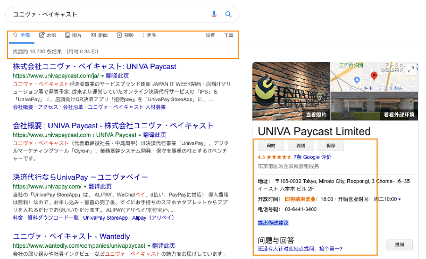Viewport: 426px width, 259px height.
Task: Click 翻译此页 for univapaycast.com/ja/ result
Action: point(118,76)
